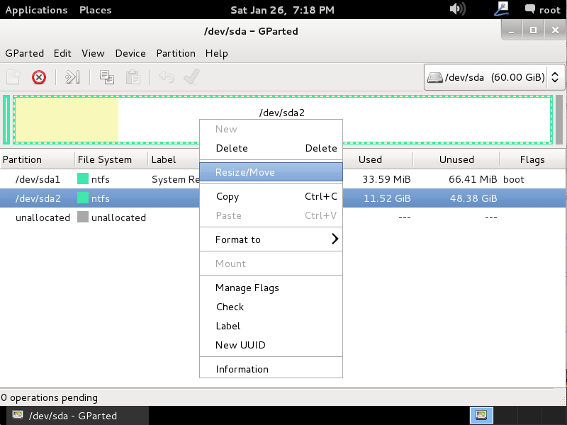Choose Copy in the context menu
The height and width of the screenshot is (425, 567).
(271, 196)
